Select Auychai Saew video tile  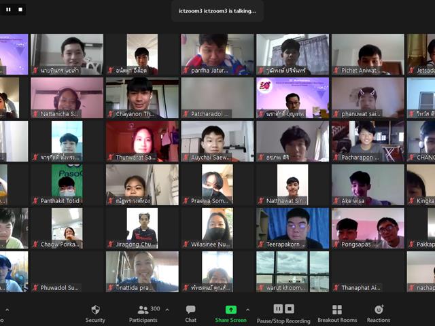tap(217, 141)
